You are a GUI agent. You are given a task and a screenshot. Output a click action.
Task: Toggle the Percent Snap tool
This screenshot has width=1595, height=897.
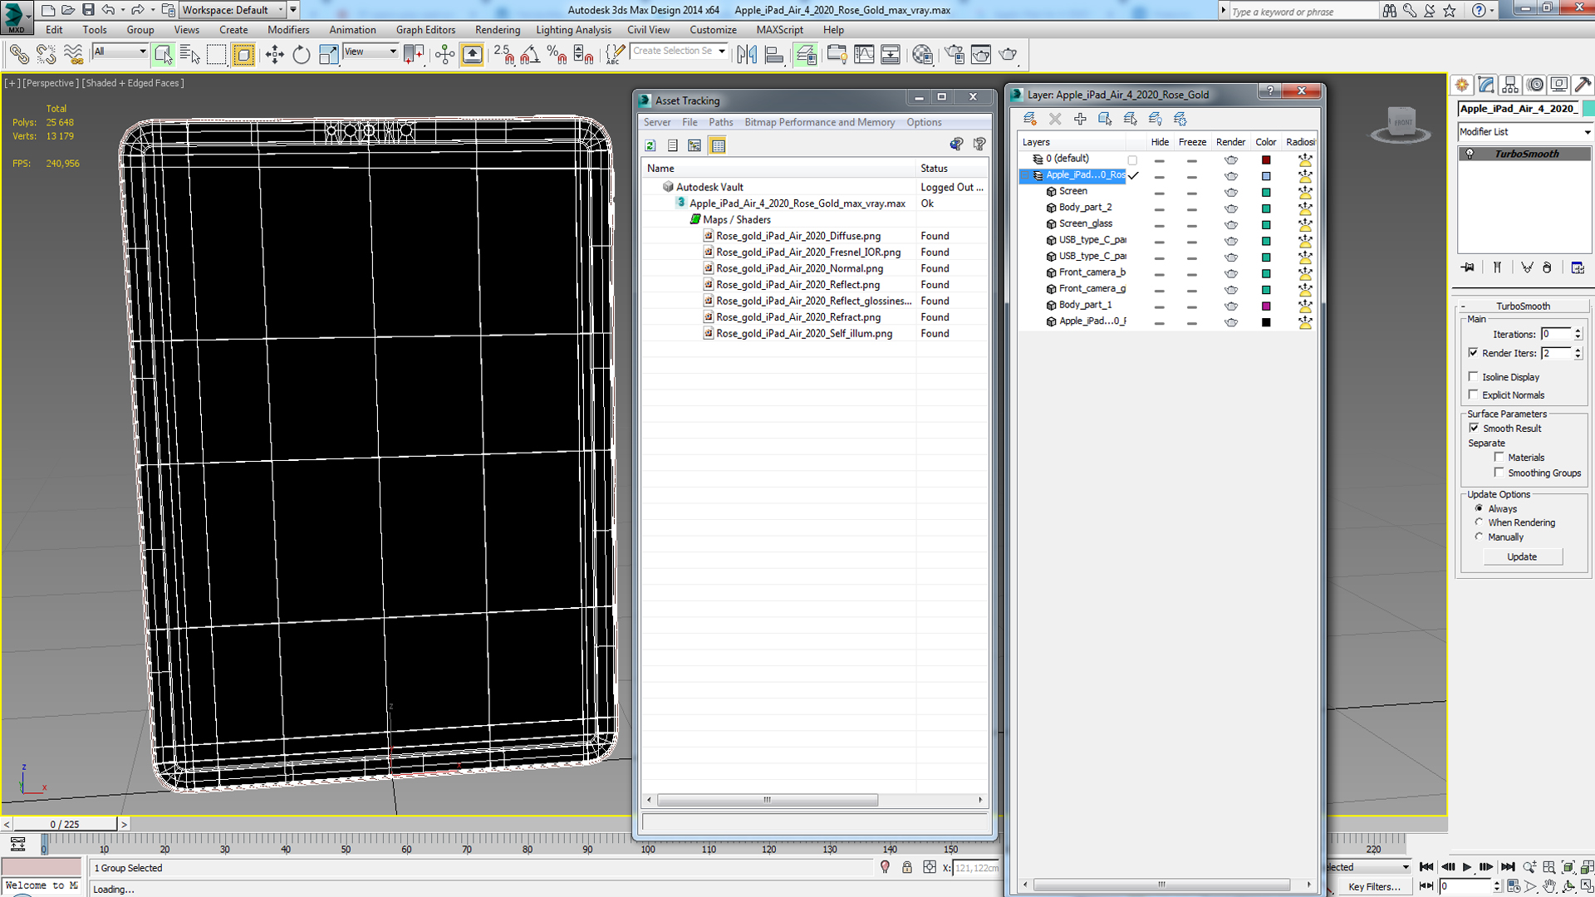557,55
